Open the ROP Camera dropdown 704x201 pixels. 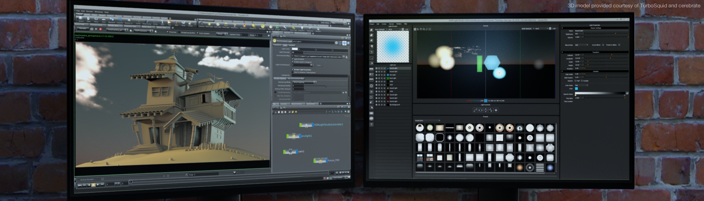pyautogui.click(x=144, y=31)
